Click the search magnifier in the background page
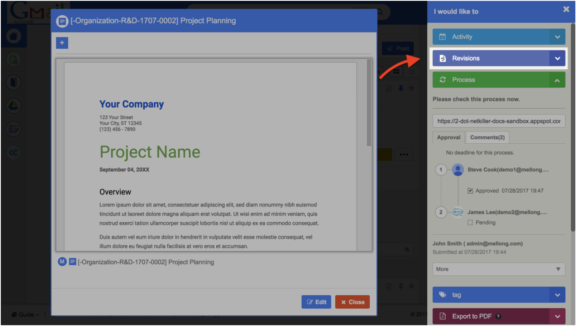Image resolution: width=577 pixels, height=326 pixels. (380, 12)
